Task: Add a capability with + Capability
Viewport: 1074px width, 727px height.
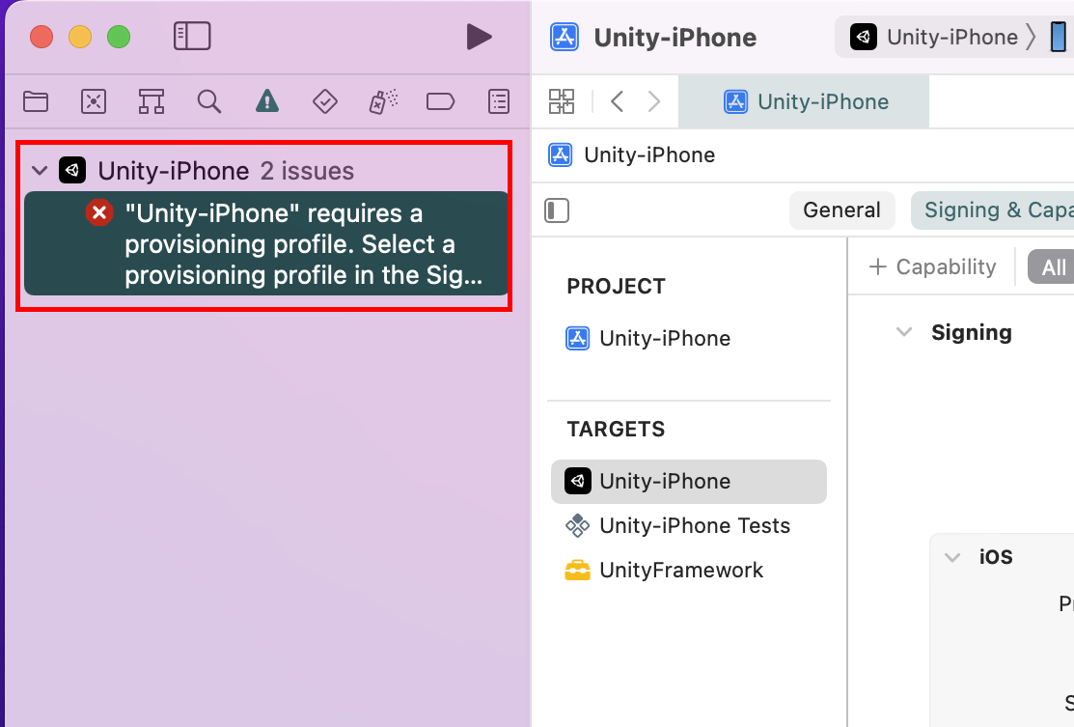Action: pos(932,267)
